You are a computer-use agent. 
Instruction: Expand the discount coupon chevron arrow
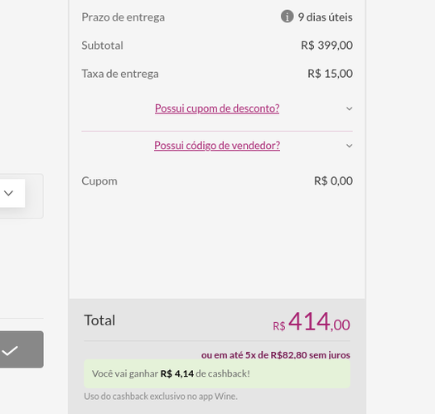pos(350,108)
